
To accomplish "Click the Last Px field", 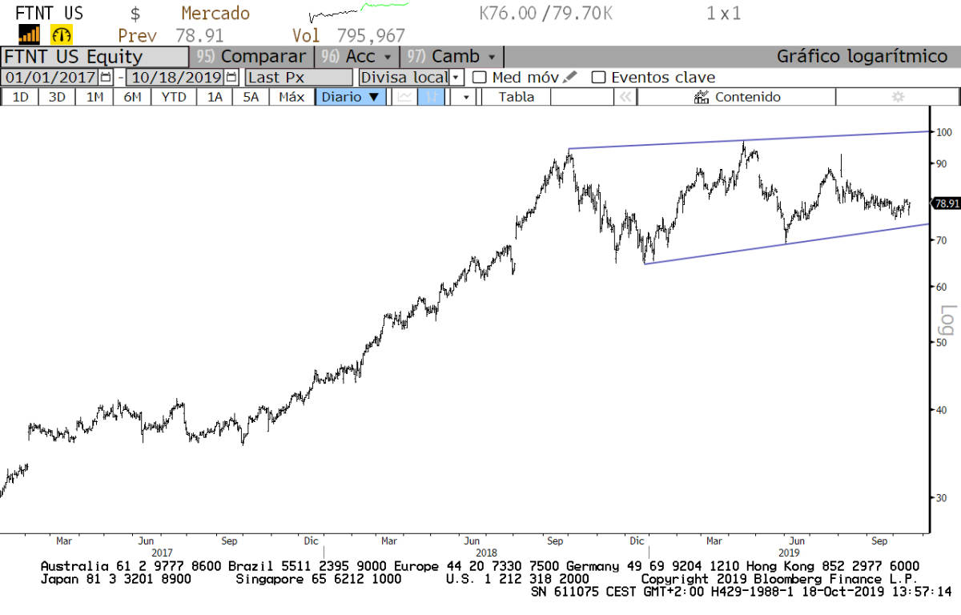I will [x=299, y=78].
